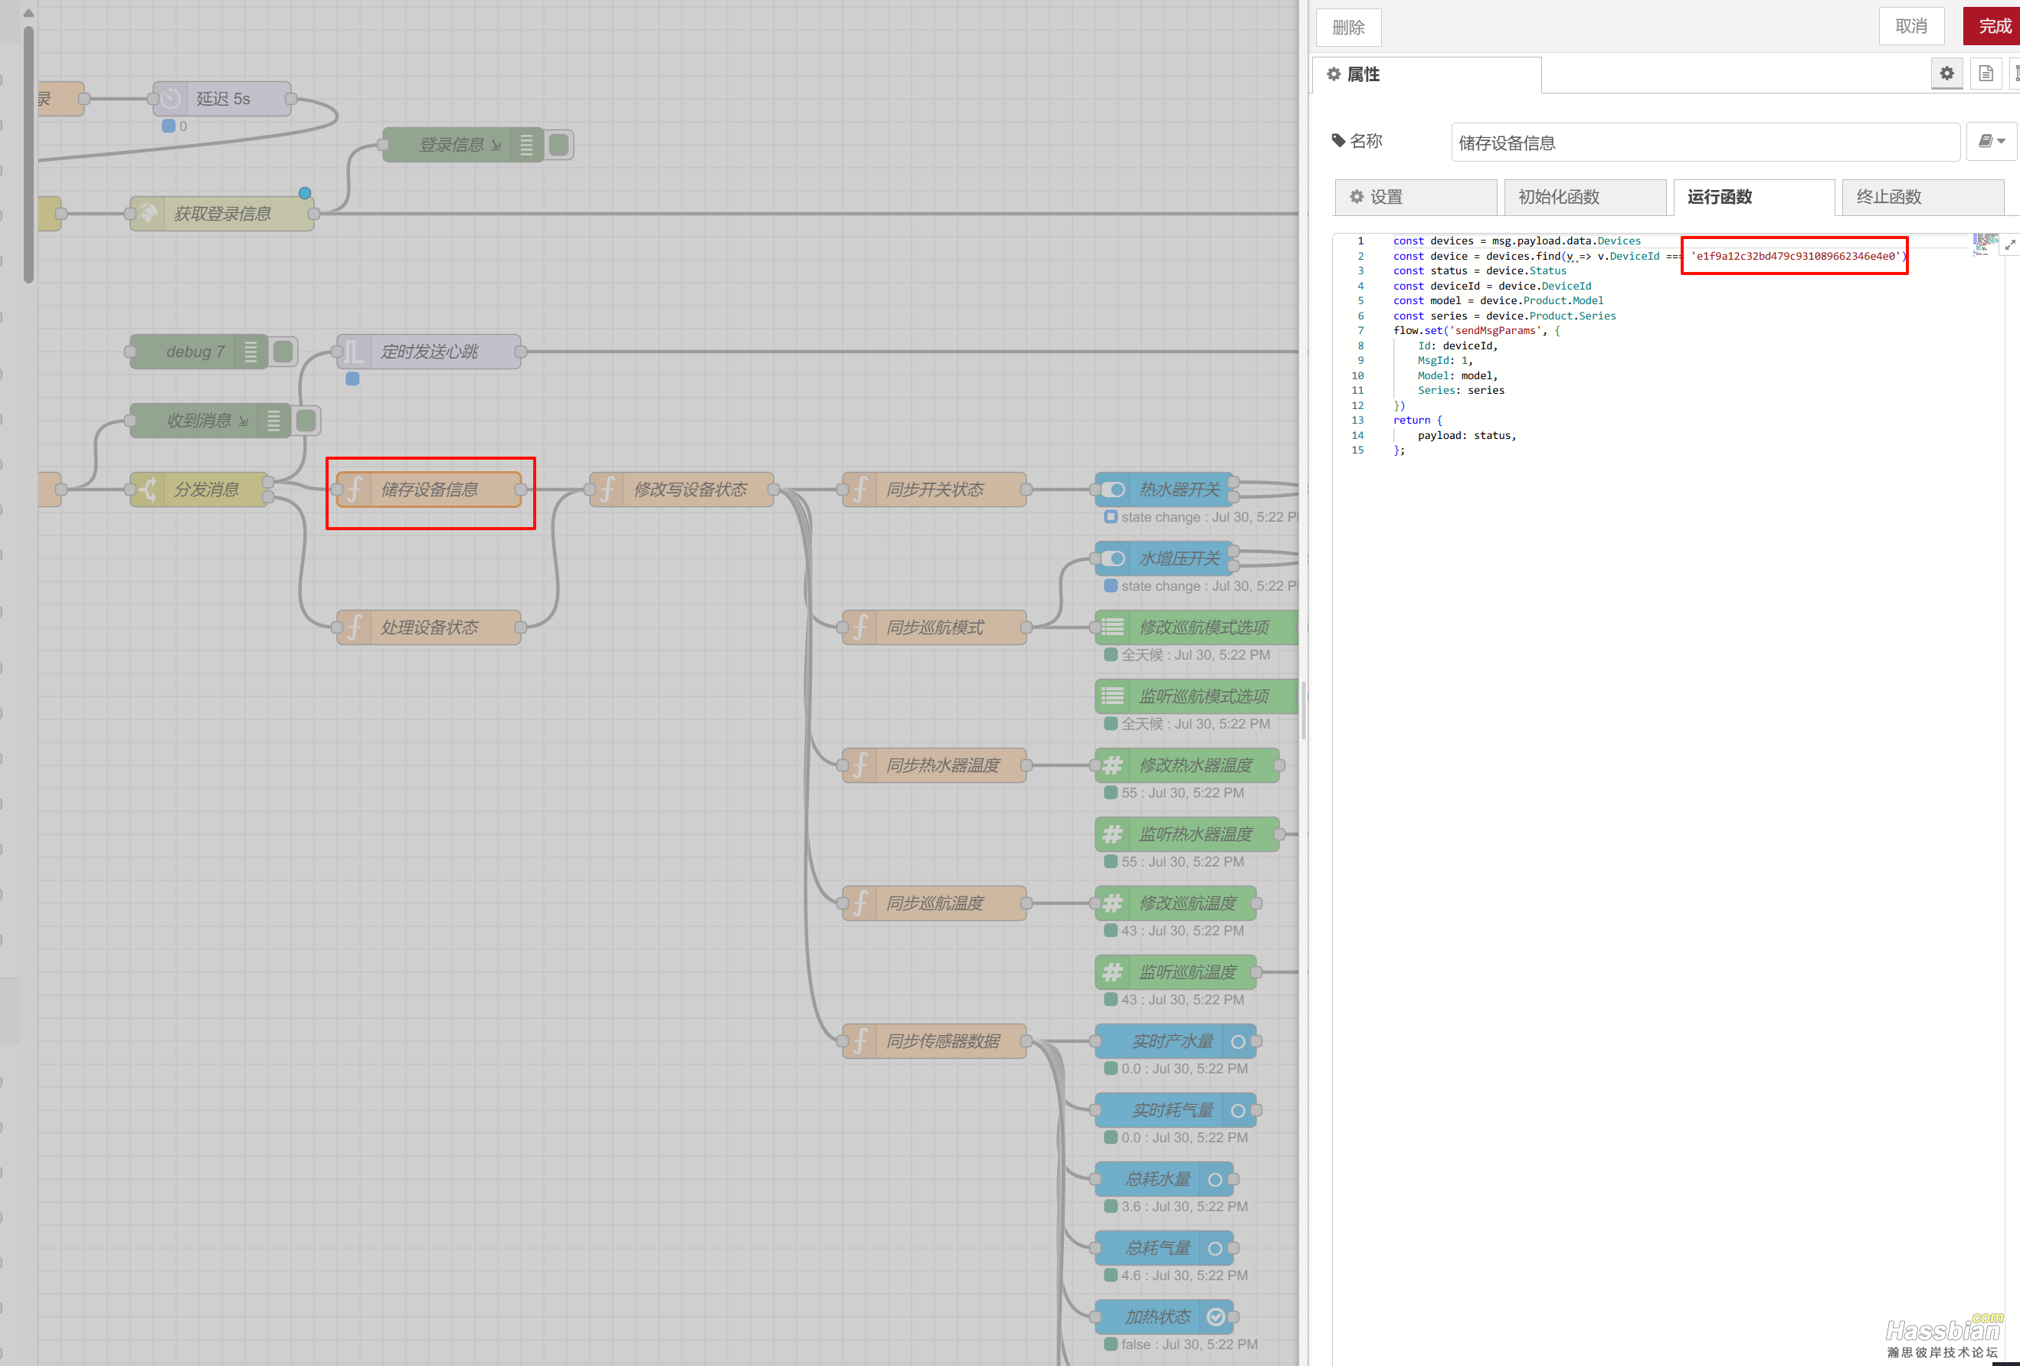Select the 同步开关状态 function node
Viewport: 2020px width, 1366px height.
point(935,490)
